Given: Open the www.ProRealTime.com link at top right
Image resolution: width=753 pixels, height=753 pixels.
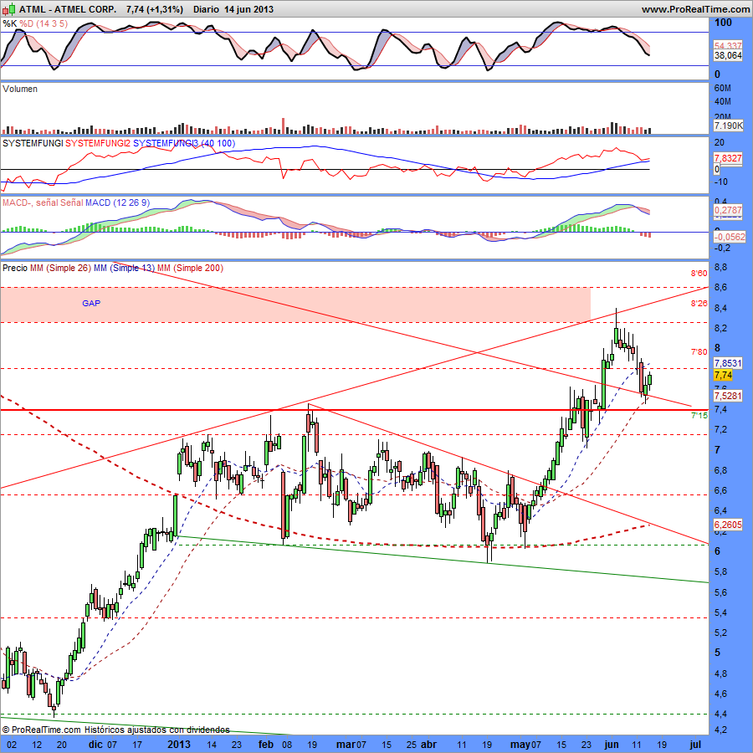Looking at the screenshot, I should 695,9.
